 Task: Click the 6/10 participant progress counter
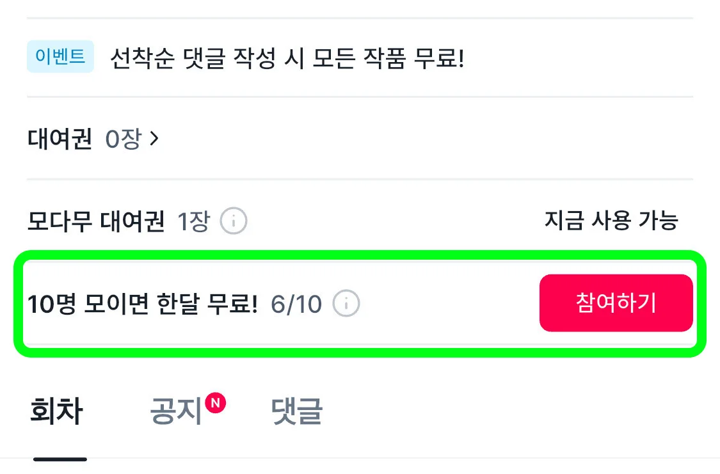pos(296,304)
